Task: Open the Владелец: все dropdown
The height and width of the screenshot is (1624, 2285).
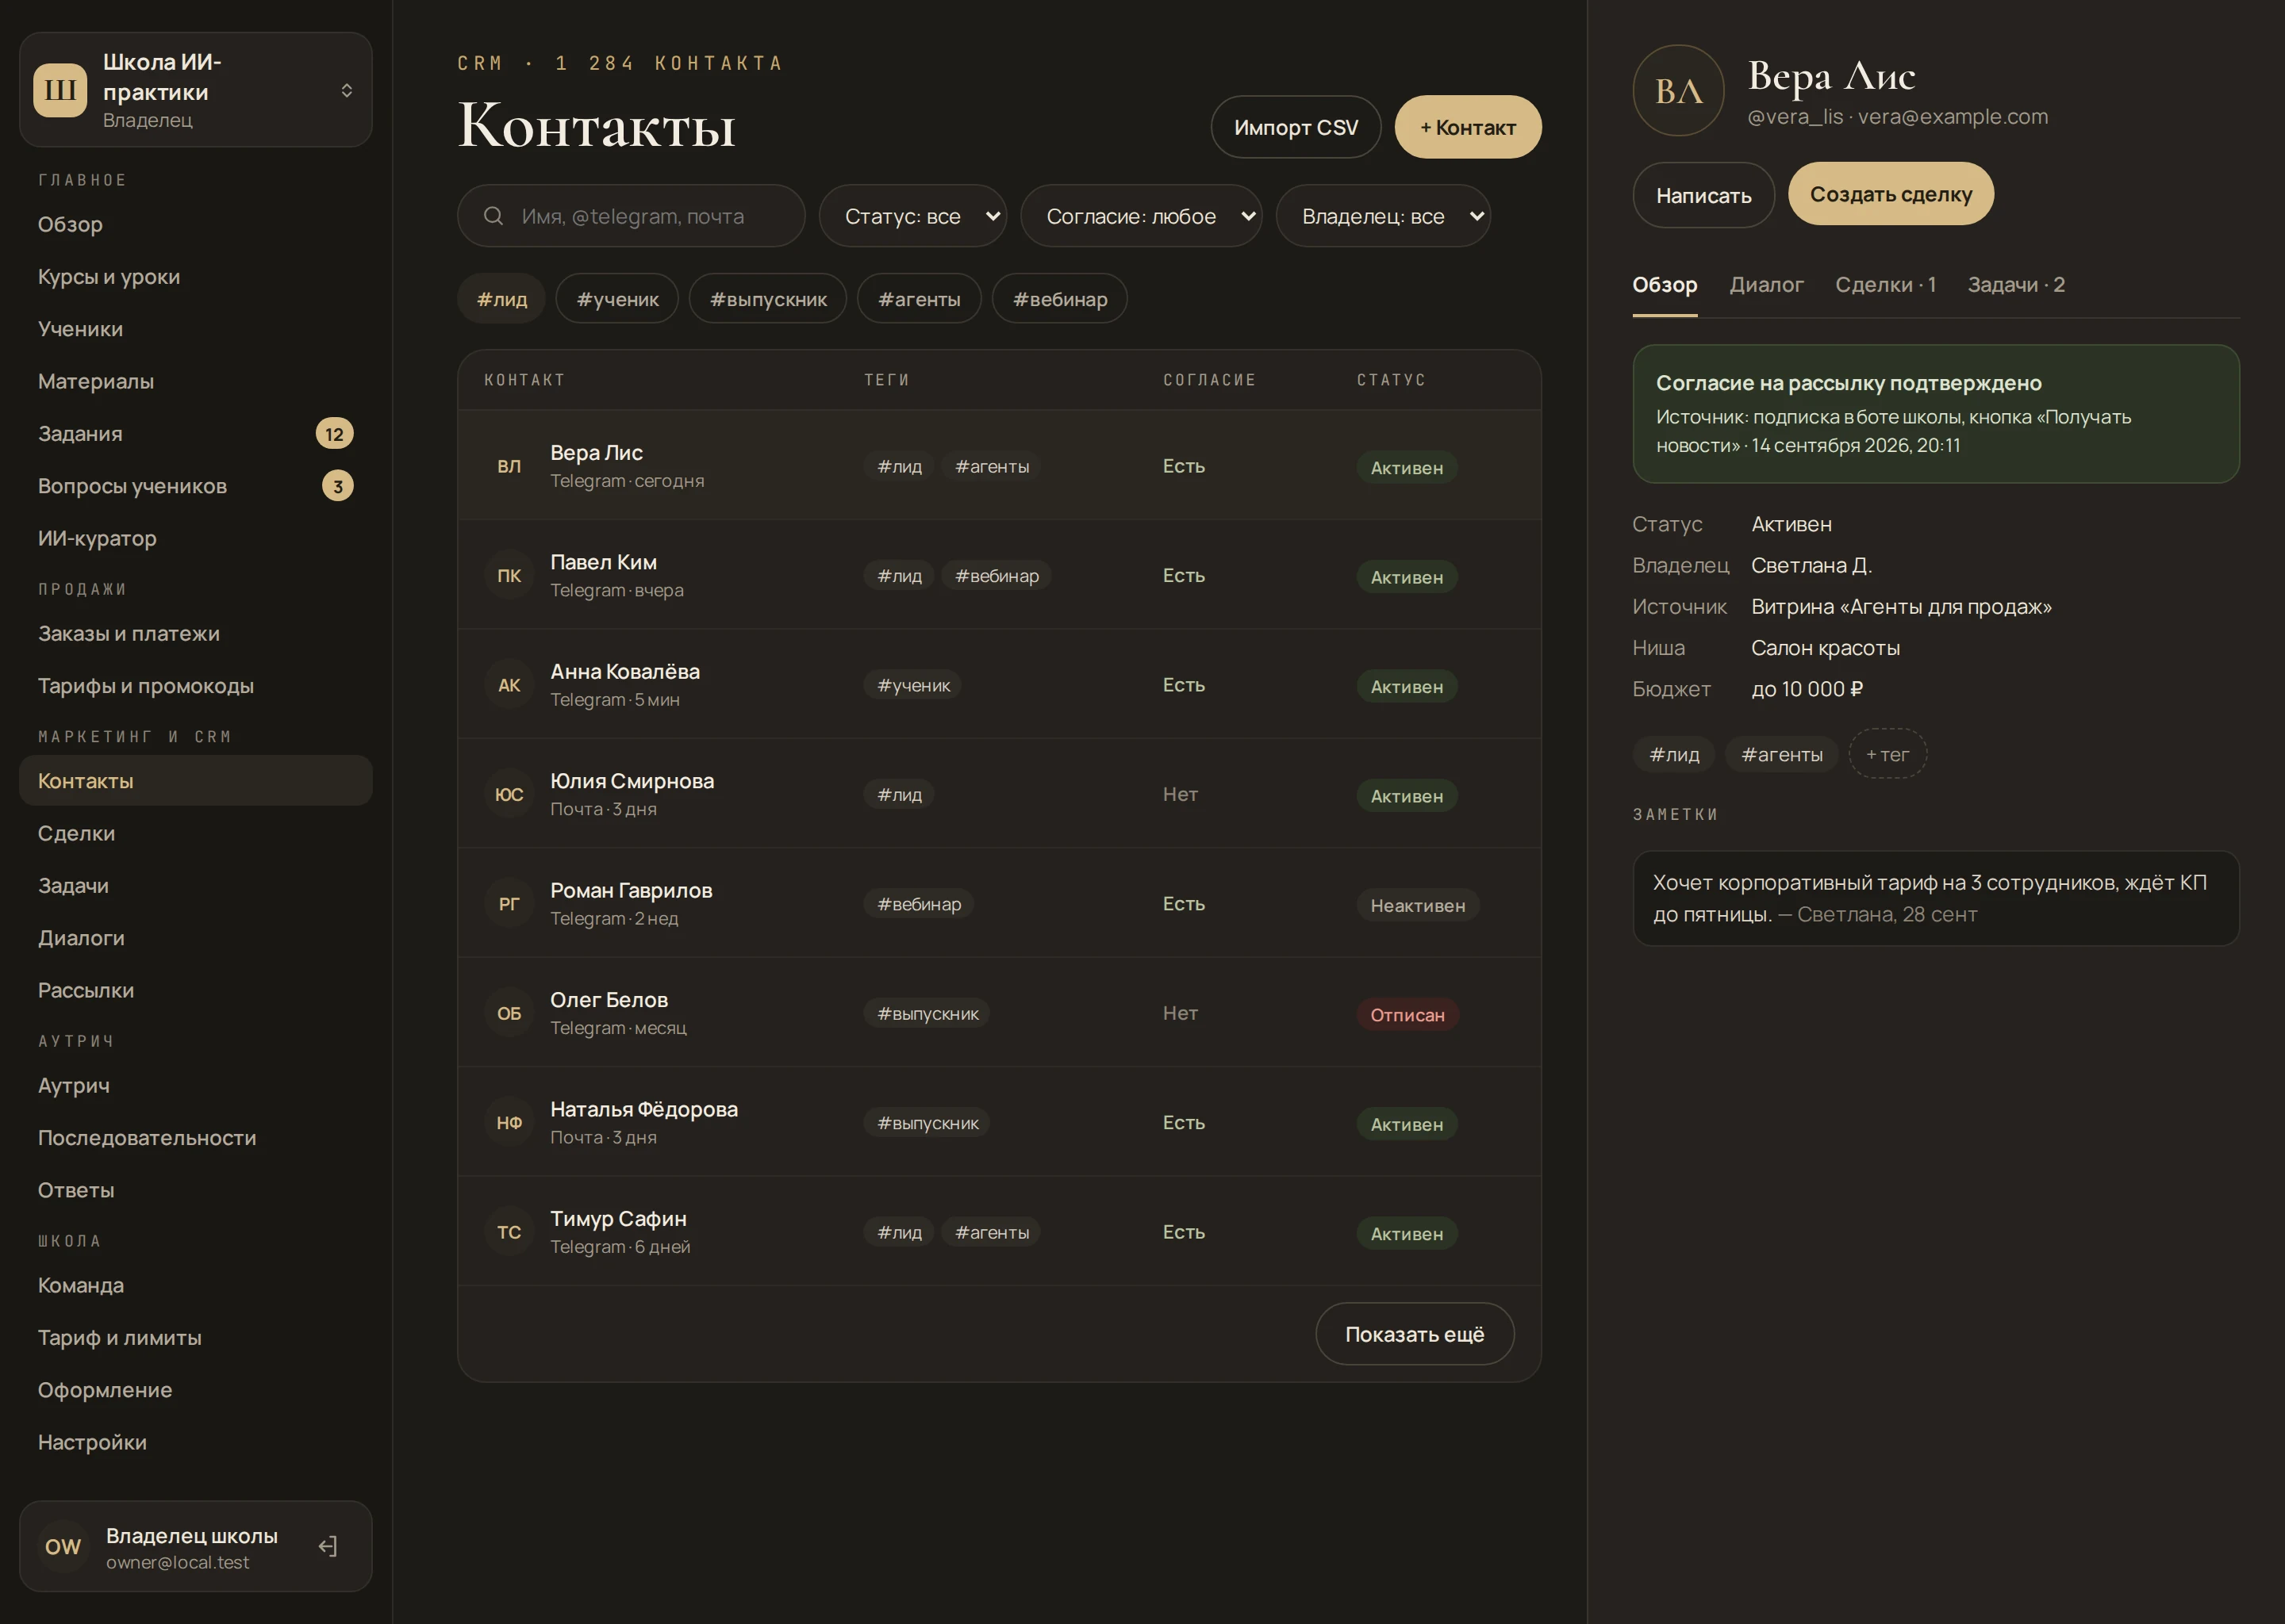Action: (1384, 216)
